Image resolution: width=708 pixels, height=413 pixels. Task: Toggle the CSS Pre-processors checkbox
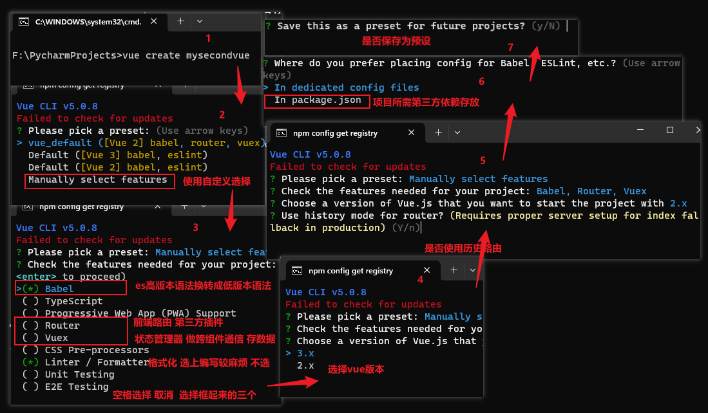coord(30,350)
